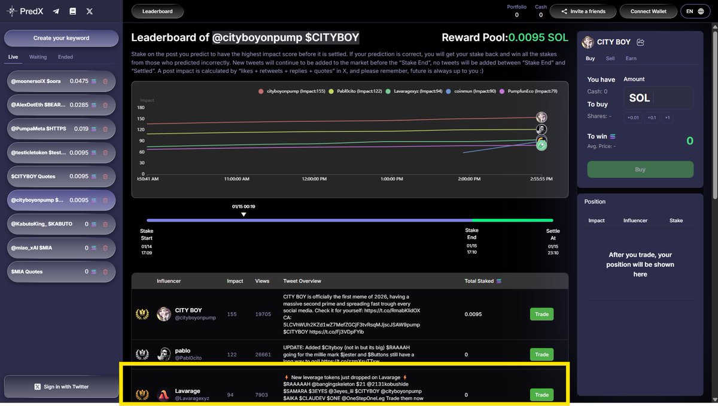Open the @KabutoKing_ $KABUTO keyword
This screenshot has width=718, height=406.
click(62, 224)
